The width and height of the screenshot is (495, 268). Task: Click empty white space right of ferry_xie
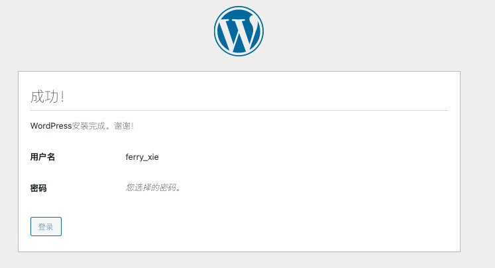[x=298, y=157]
